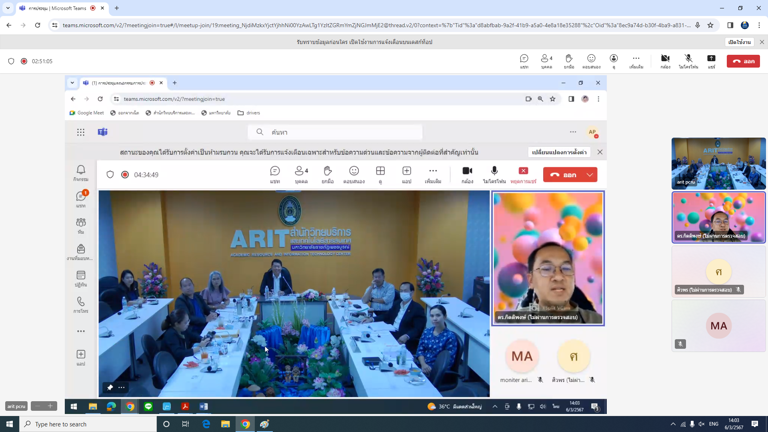Close the do-not-disturb status banner
Viewport: 768px width, 432px height.
600,152
